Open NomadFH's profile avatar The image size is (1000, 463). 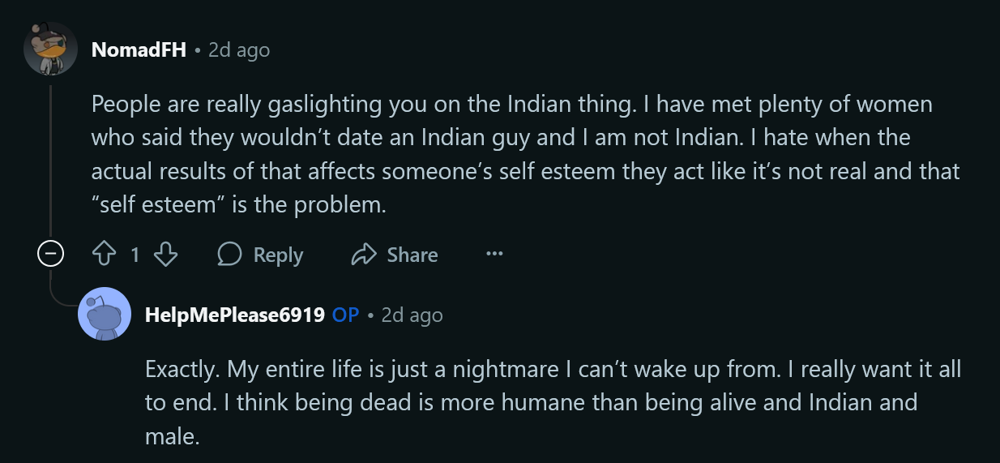click(50, 49)
